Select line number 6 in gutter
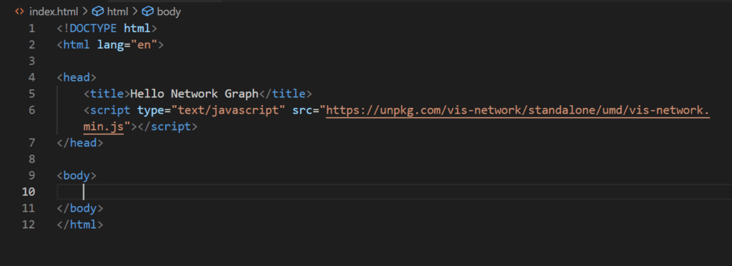The image size is (732, 266). pos(31,110)
